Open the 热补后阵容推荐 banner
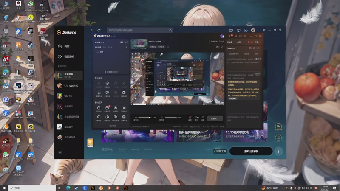The width and height of the screenshot is (340, 191). click(x=198, y=136)
